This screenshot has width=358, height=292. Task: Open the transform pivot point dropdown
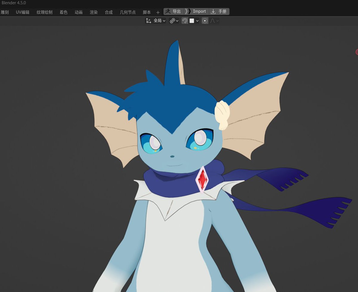(174, 21)
